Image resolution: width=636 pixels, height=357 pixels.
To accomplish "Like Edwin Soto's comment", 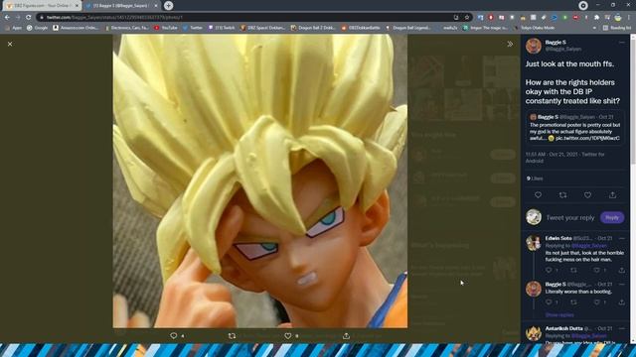I will click(596, 270).
